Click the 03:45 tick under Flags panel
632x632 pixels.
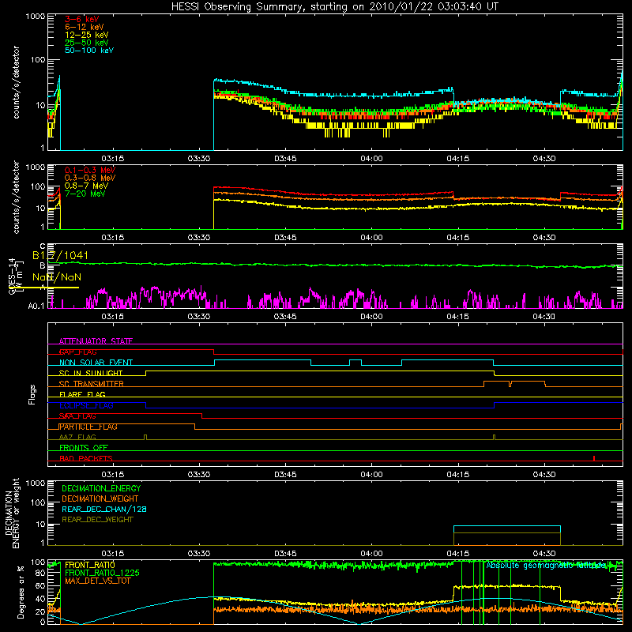click(285, 475)
